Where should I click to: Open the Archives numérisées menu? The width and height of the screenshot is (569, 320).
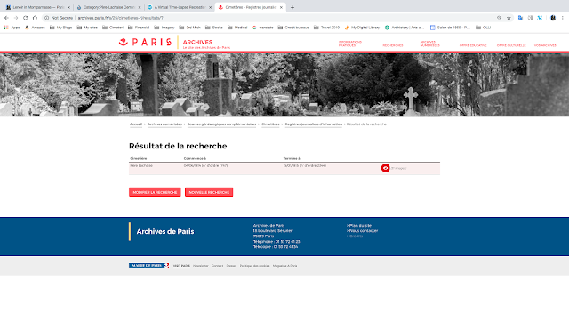[x=430, y=44]
